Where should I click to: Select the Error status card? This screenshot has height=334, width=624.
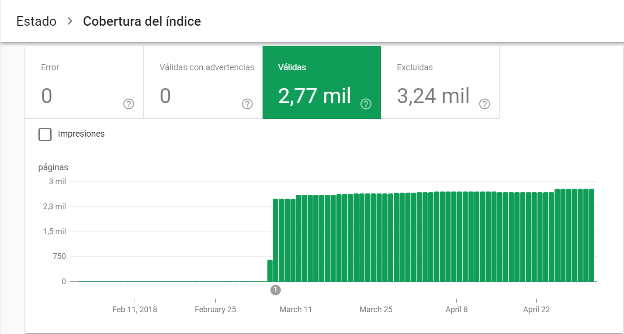(84, 83)
